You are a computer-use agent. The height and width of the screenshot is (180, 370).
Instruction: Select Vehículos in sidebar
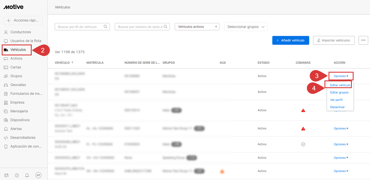(x=18, y=50)
